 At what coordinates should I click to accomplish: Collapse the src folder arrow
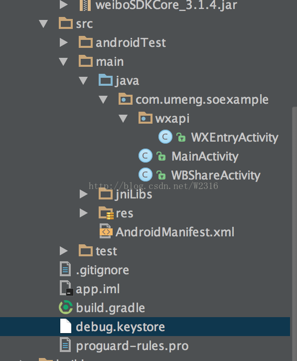(x=43, y=24)
